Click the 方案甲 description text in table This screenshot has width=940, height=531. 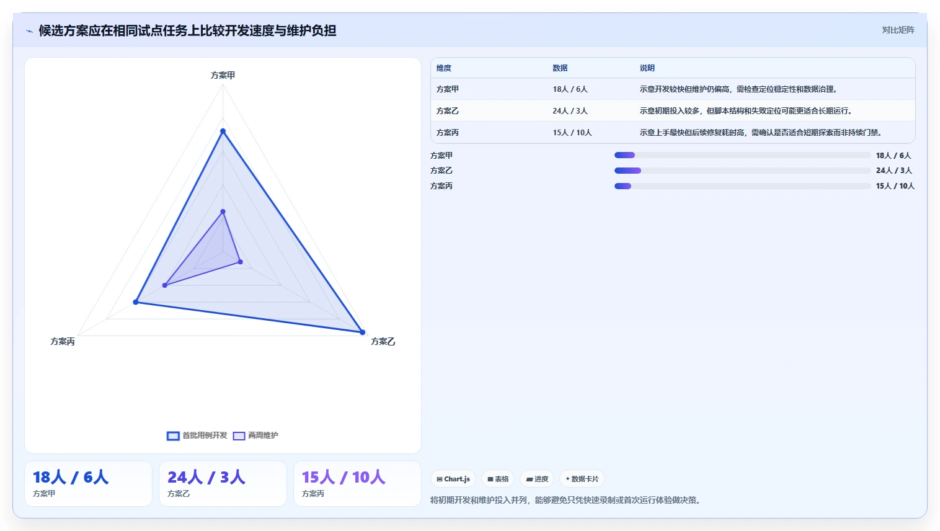(738, 89)
